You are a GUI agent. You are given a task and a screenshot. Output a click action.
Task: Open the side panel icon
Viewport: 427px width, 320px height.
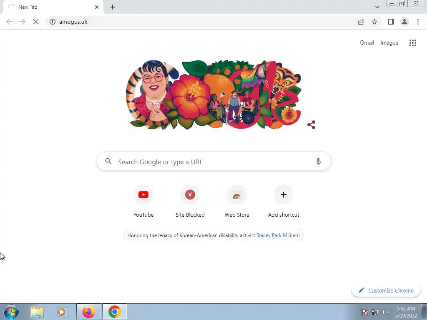[391, 22]
